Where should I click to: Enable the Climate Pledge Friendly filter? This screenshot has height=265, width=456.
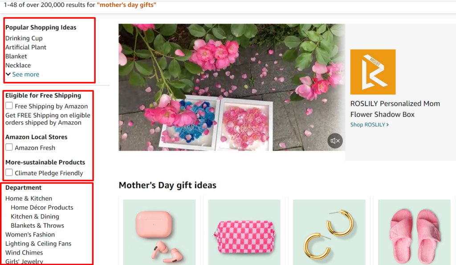tap(9, 173)
